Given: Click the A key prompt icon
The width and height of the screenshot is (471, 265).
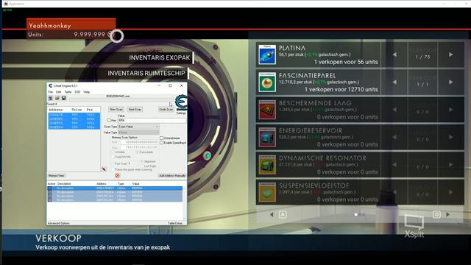Looking at the screenshot, I should point(283,214).
